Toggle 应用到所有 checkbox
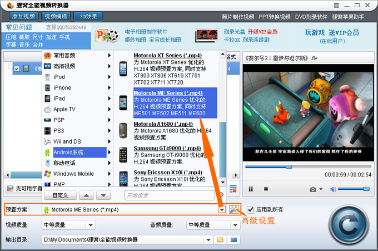Image resolution: width=378 pixels, height=251 pixels. pos(251,209)
